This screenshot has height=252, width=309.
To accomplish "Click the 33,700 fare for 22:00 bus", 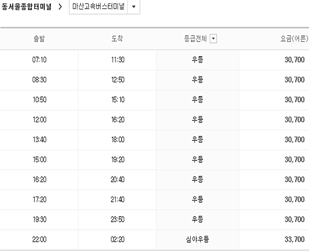I will (294, 239).
